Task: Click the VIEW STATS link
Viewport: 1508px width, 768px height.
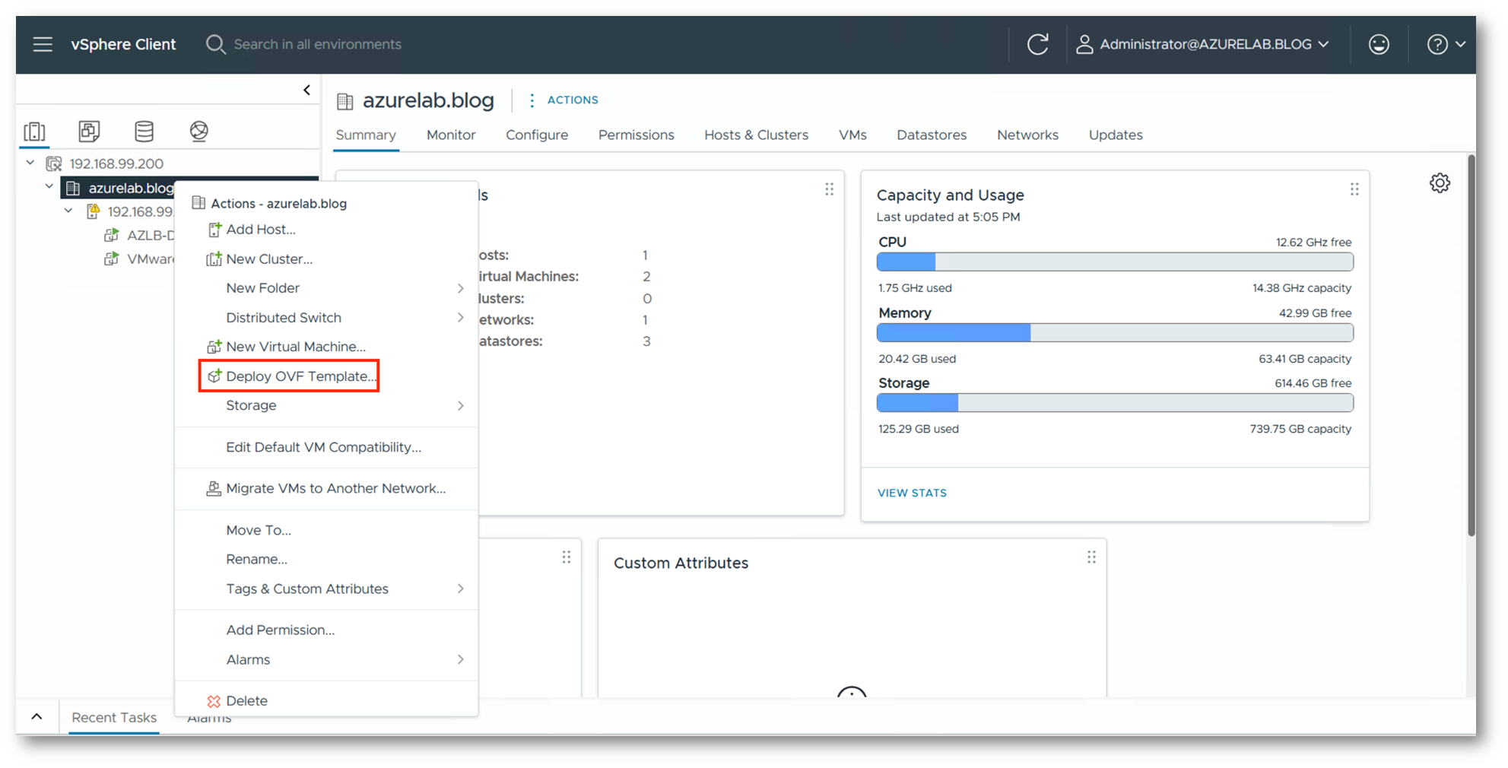Action: click(x=912, y=493)
